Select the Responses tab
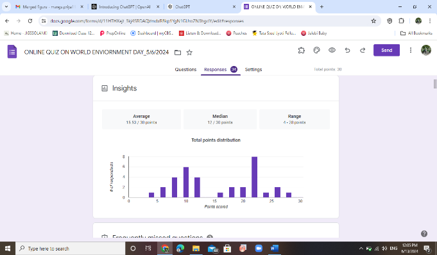This screenshot has width=437, height=255. (x=221, y=69)
